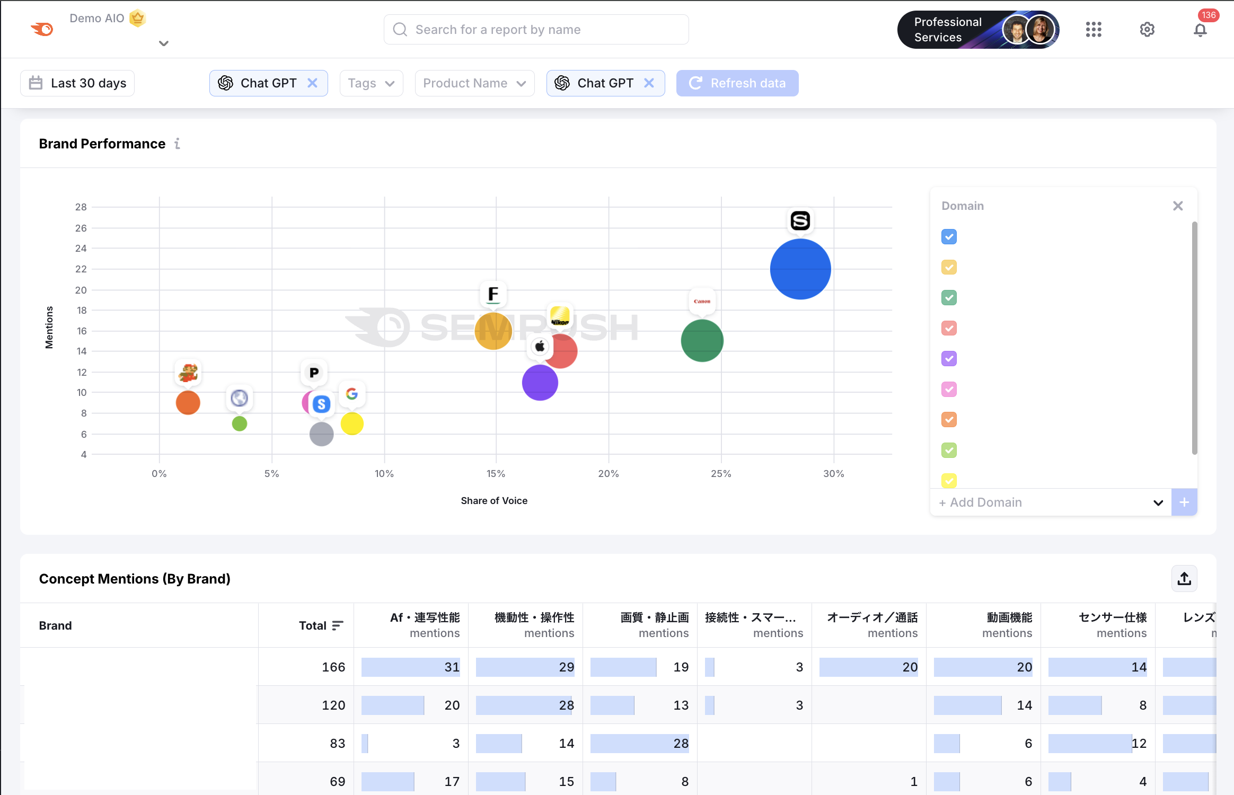Image resolution: width=1234 pixels, height=795 pixels.
Task: Open the settings gear icon
Action: click(1147, 30)
